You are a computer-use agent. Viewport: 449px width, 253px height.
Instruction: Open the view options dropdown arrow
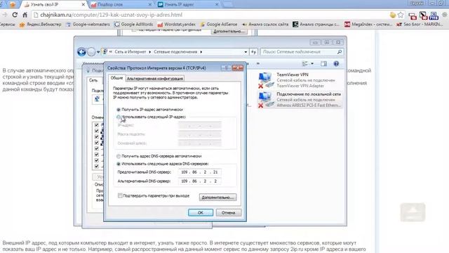[x=312, y=64]
